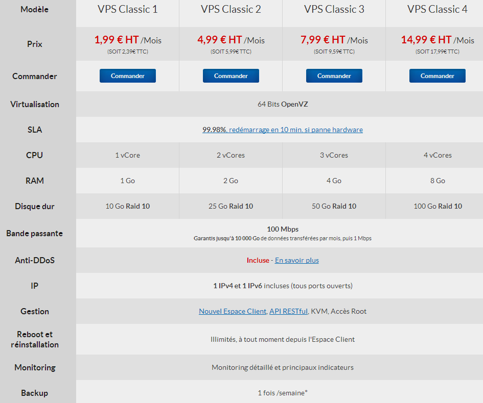This screenshot has height=403, width=483.
Task: Open the Anti-DDoS 'En savoir plus' link
Action: (296, 260)
